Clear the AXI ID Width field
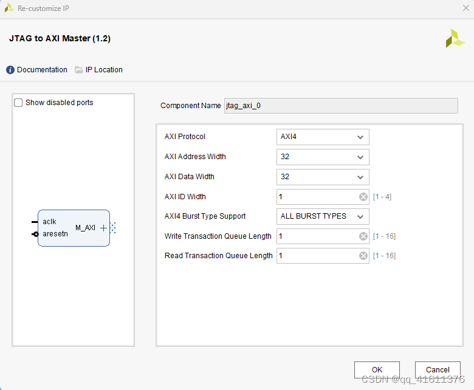 363,197
